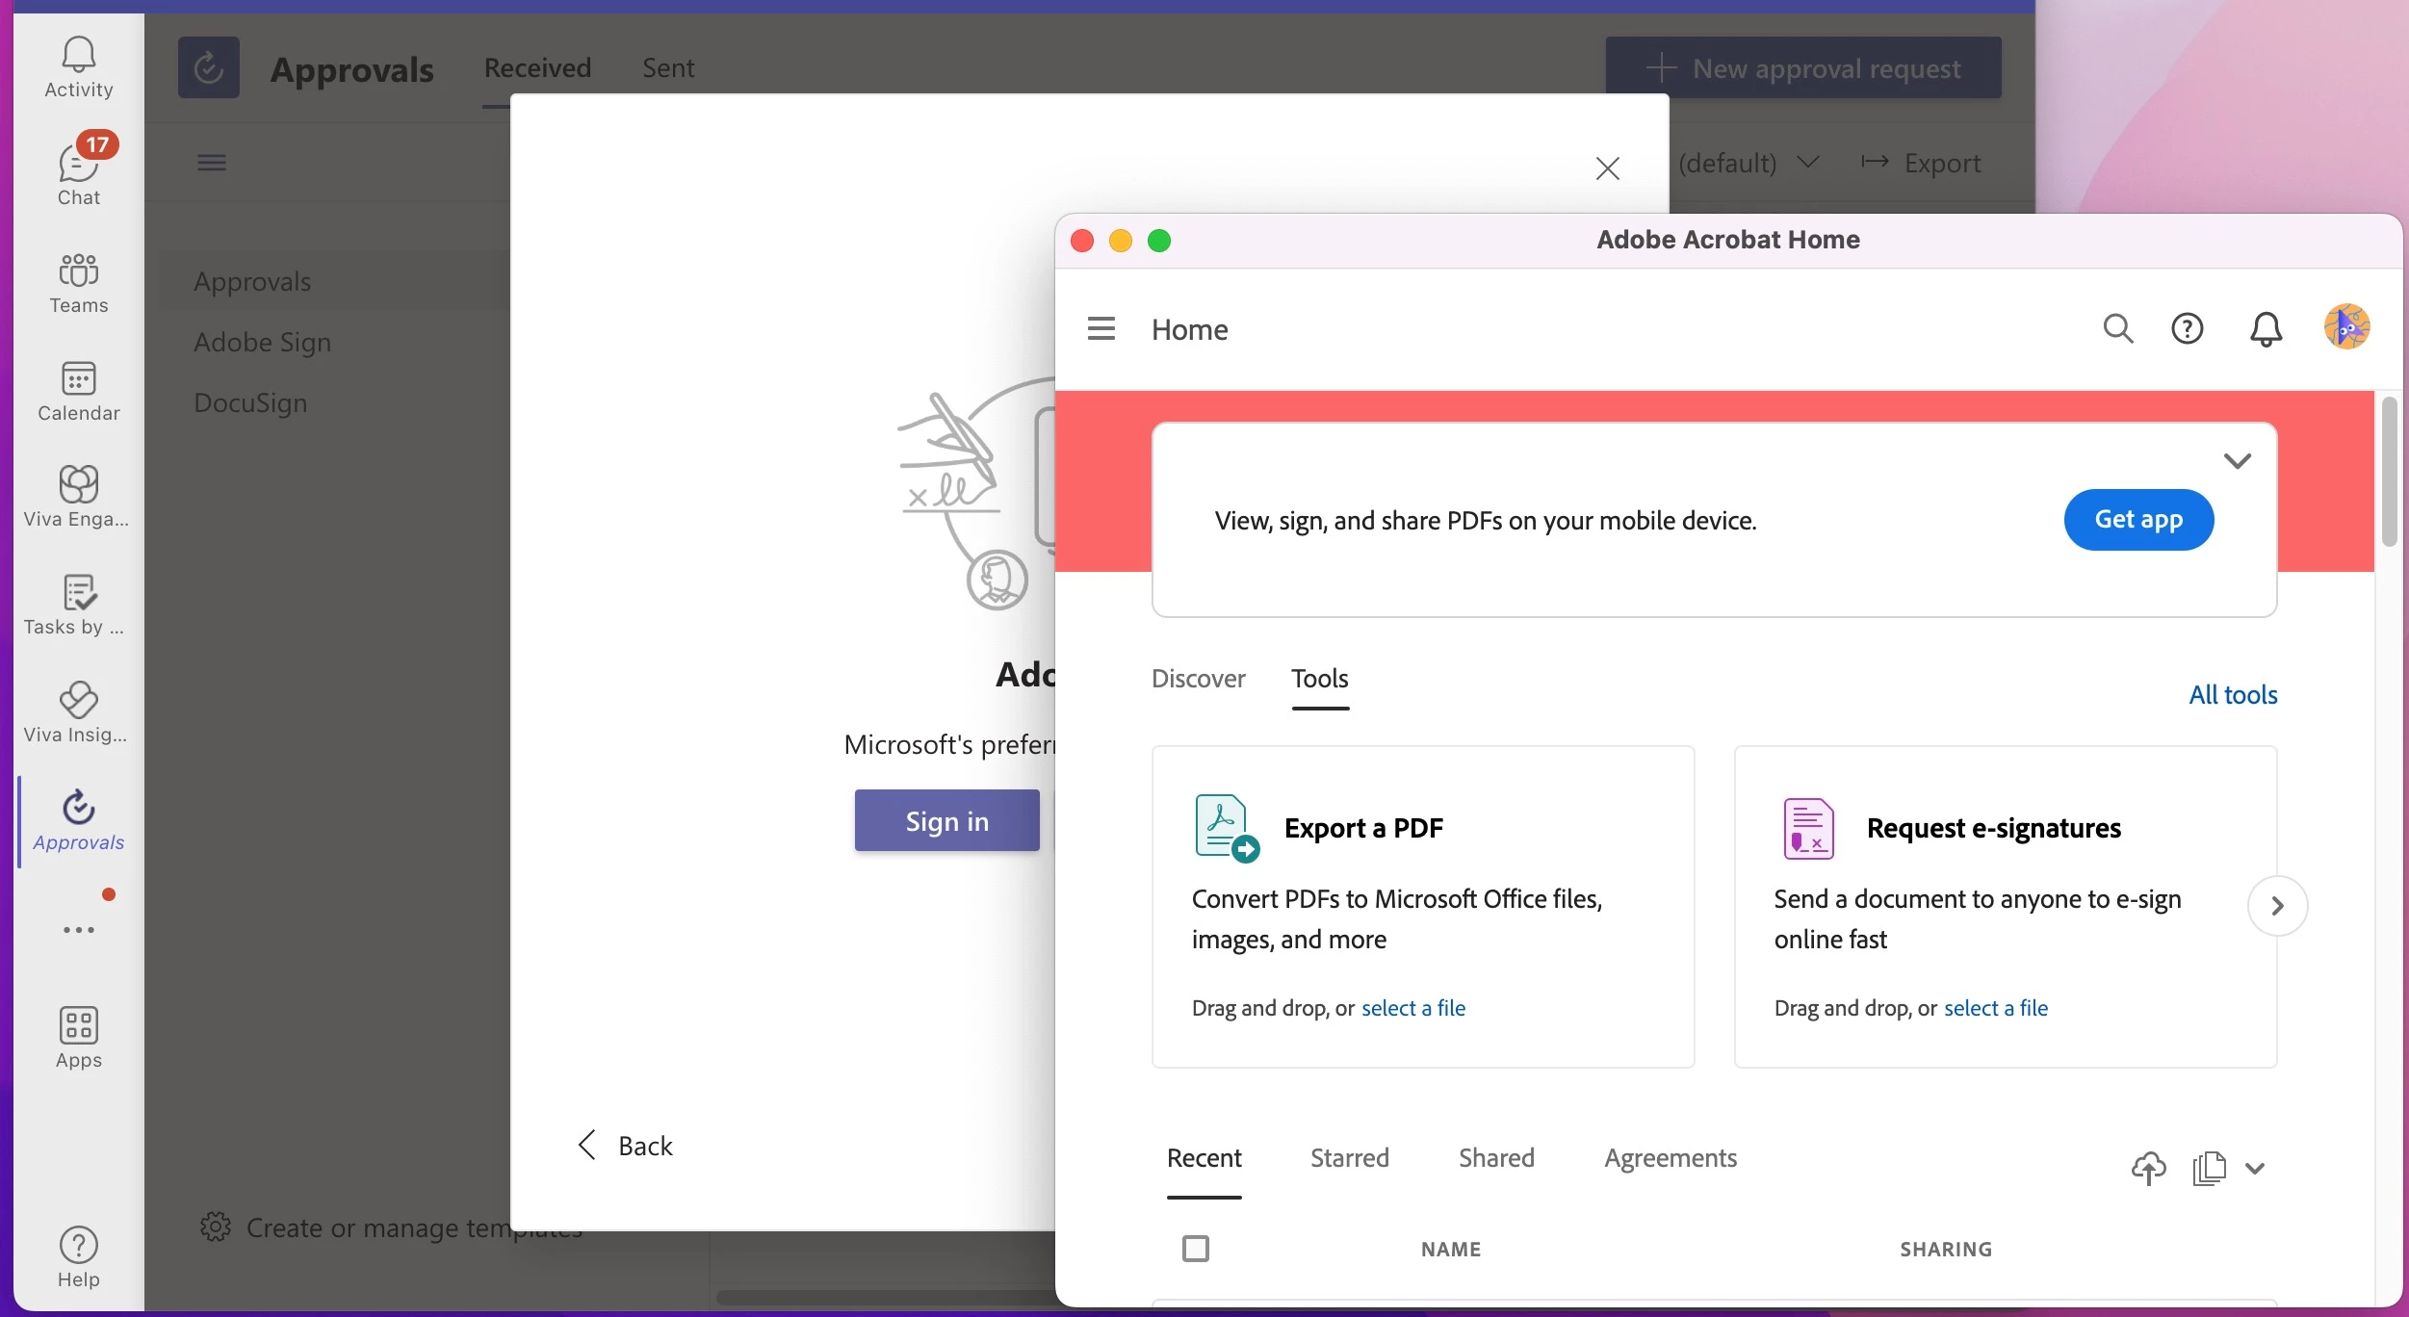Open Viva Engage in Teams sidebar
Image resolution: width=2409 pixels, height=1317 pixels.
coord(78,495)
